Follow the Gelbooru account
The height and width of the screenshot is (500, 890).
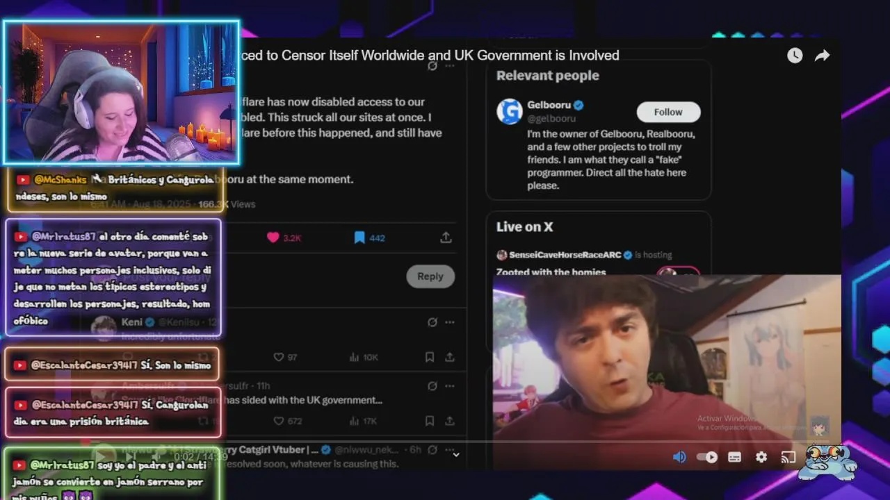pos(668,112)
